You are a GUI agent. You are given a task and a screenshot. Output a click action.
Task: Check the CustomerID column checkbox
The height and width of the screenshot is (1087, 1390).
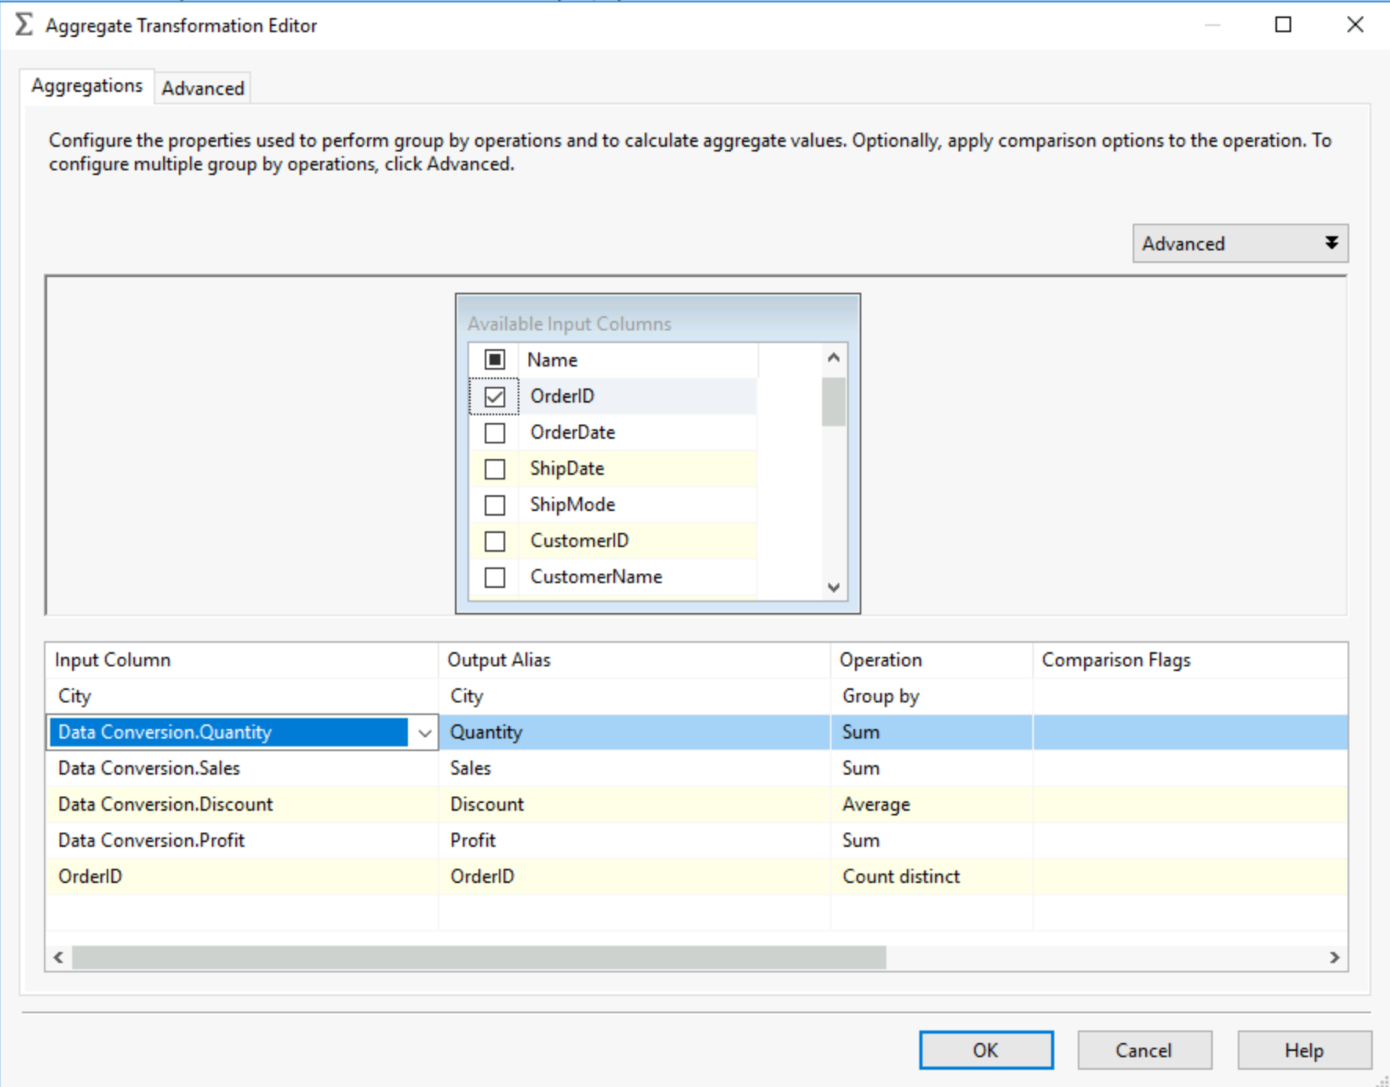click(x=494, y=541)
